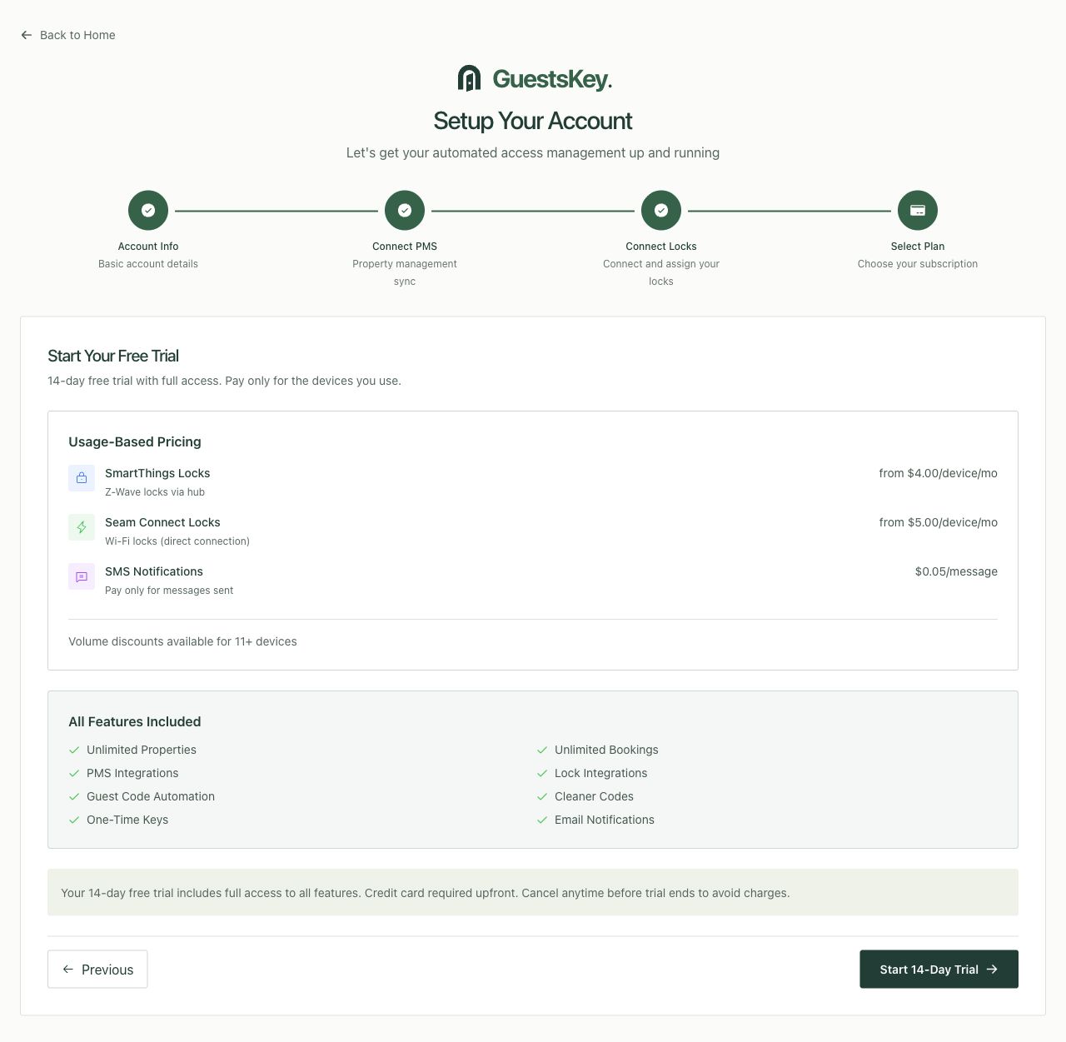Click the SmartThings Locks padlock icon
The width and height of the screenshot is (1066, 1042).
(82, 478)
